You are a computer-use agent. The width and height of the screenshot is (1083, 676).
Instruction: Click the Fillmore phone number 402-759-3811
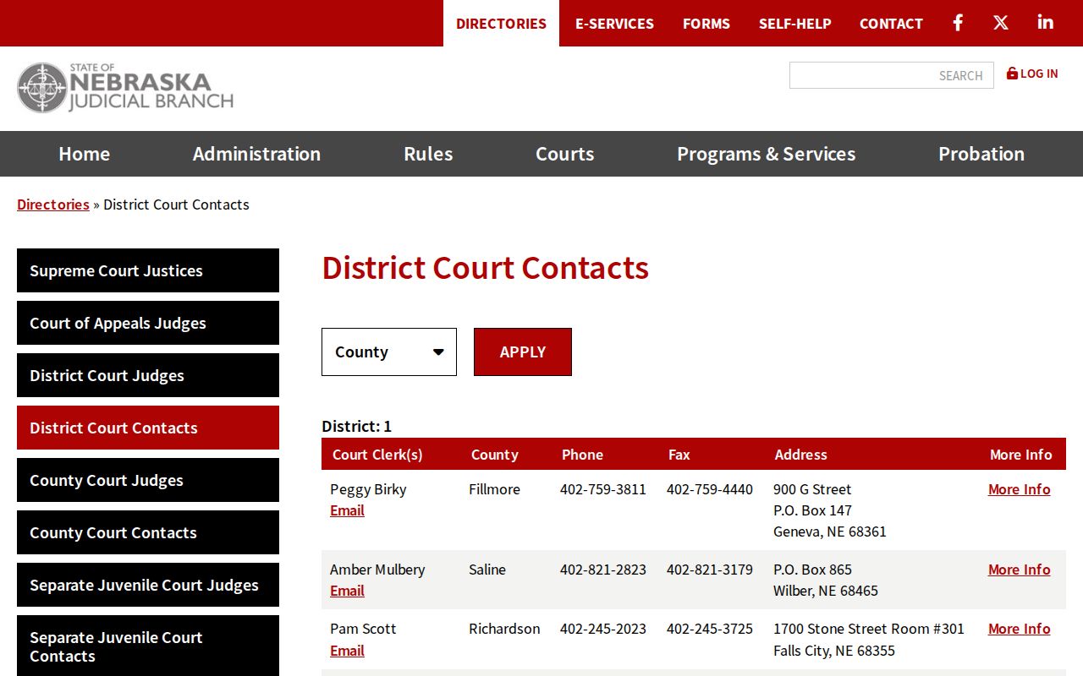coord(603,489)
